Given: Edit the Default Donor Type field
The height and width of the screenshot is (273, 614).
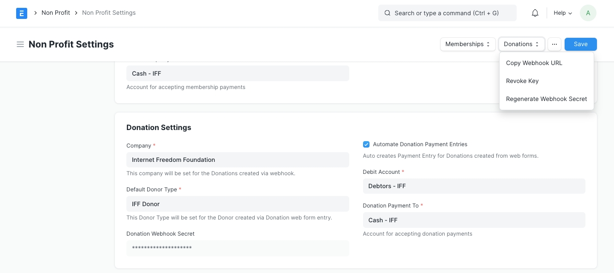Looking at the screenshot, I should tap(238, 204).
